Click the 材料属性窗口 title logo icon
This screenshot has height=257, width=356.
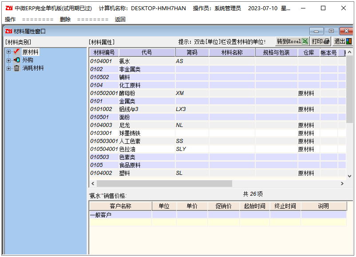coord(8,31)
